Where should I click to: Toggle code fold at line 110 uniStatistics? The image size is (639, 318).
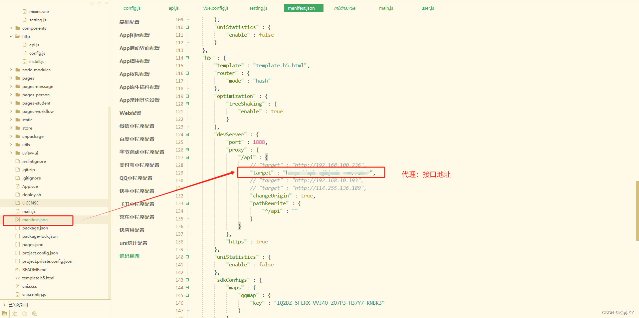click(187, 27)
